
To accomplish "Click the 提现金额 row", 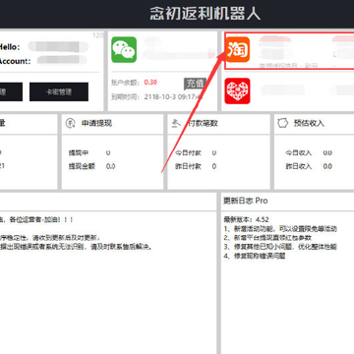I will (91, 166).
